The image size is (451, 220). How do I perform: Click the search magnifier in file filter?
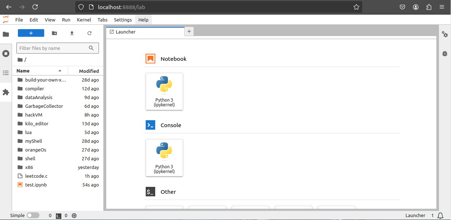(92, 48)
